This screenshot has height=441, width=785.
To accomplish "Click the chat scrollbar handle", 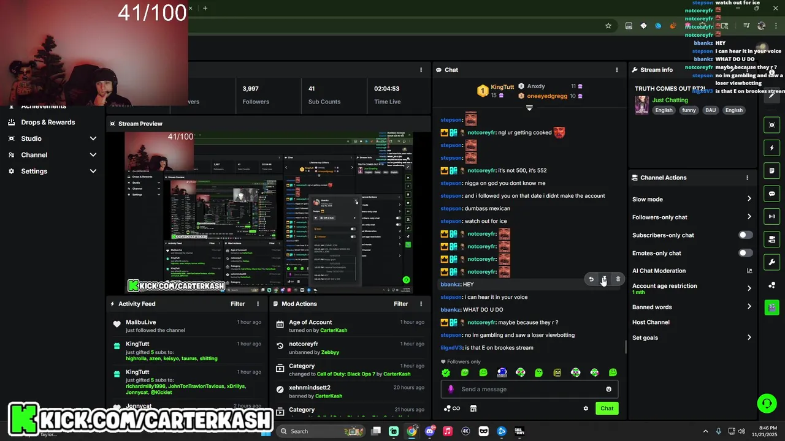I will [x=626, y=347].
